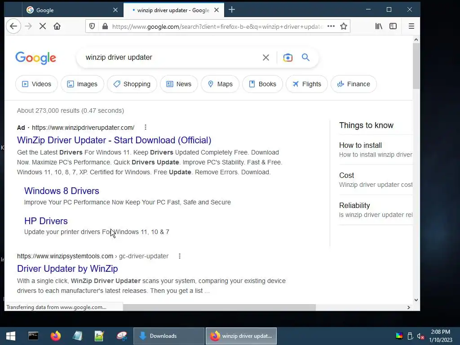Viewport: 460px width, 345px height.
Task: Filter results by Shopping
Action: tap(132, 84)
